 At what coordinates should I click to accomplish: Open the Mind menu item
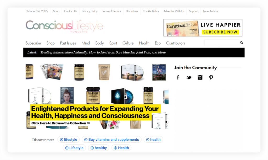(x=86, y=43)
